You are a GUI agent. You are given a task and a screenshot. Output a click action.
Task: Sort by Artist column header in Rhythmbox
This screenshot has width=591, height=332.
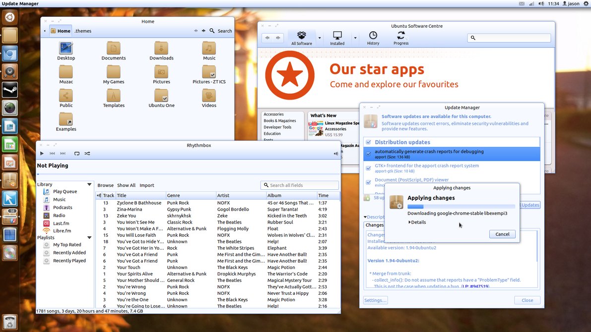241,195
